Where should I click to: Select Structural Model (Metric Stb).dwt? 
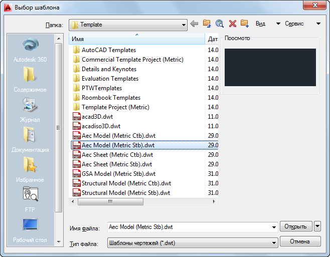point(126,193)
